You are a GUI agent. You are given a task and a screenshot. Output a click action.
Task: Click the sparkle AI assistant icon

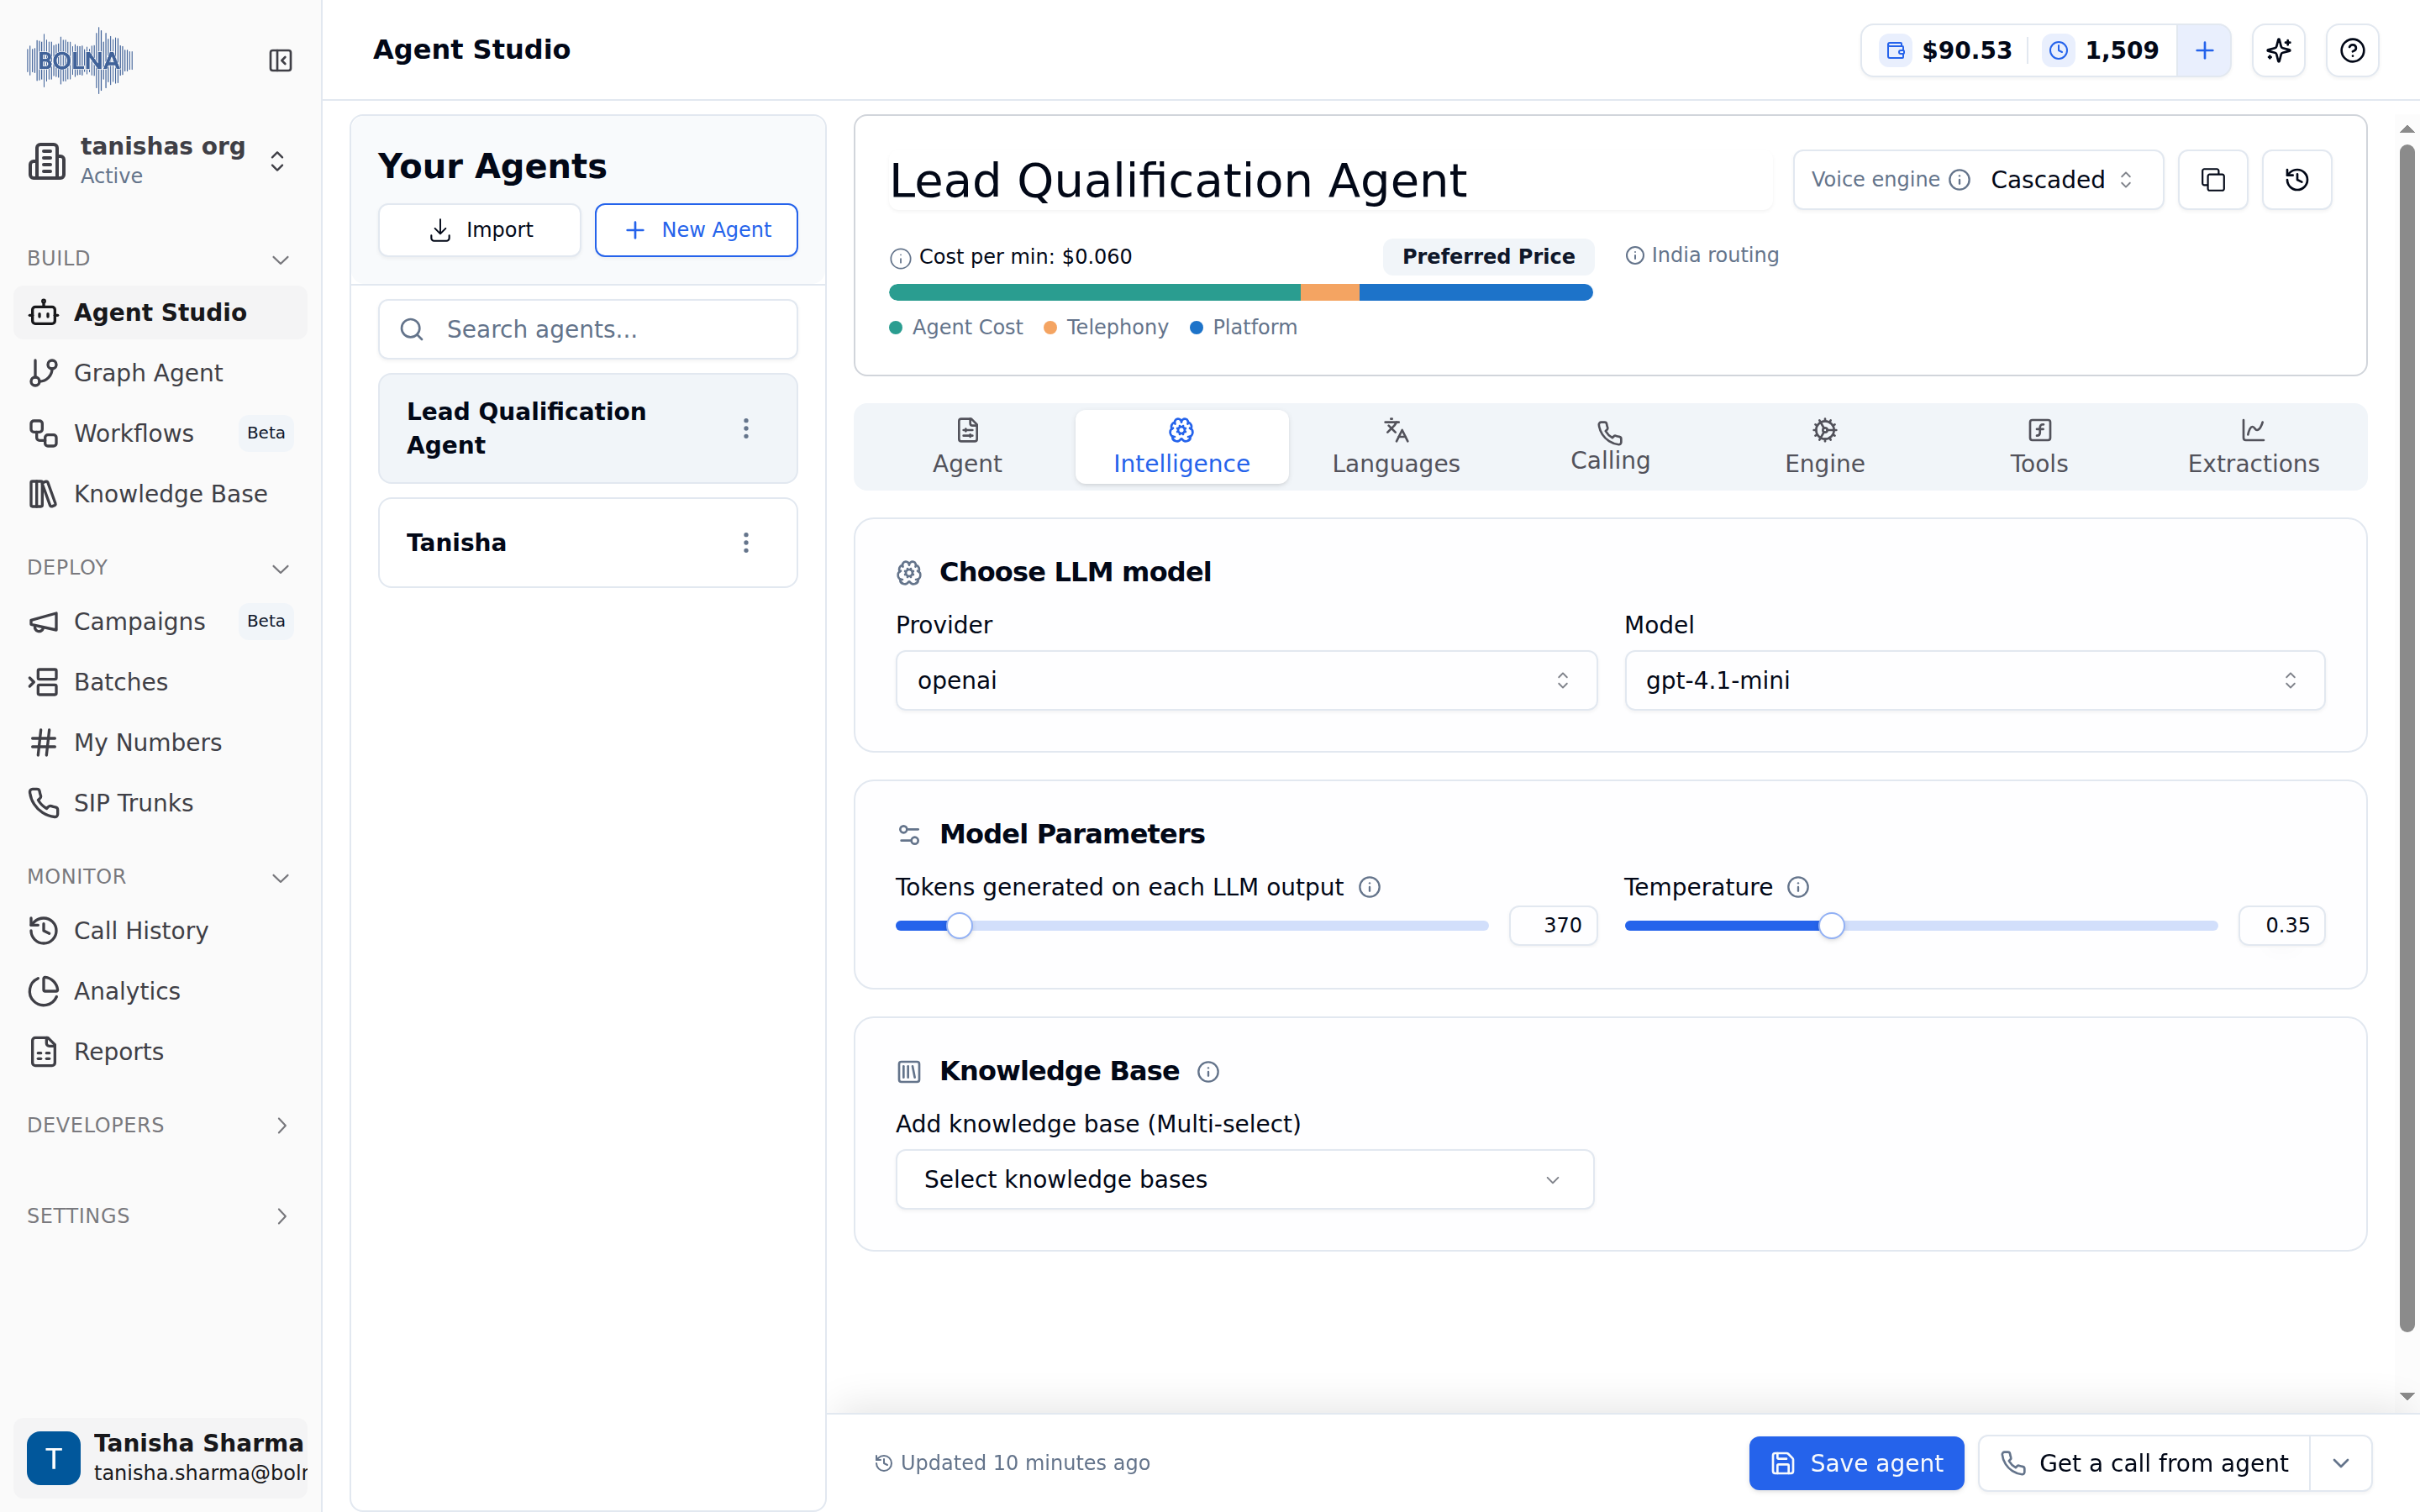pos(2278,50)
